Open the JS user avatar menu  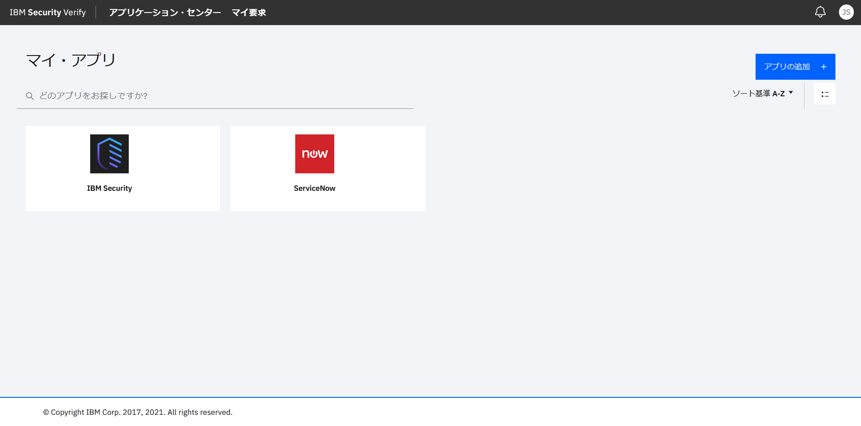(x=846, y=12)
